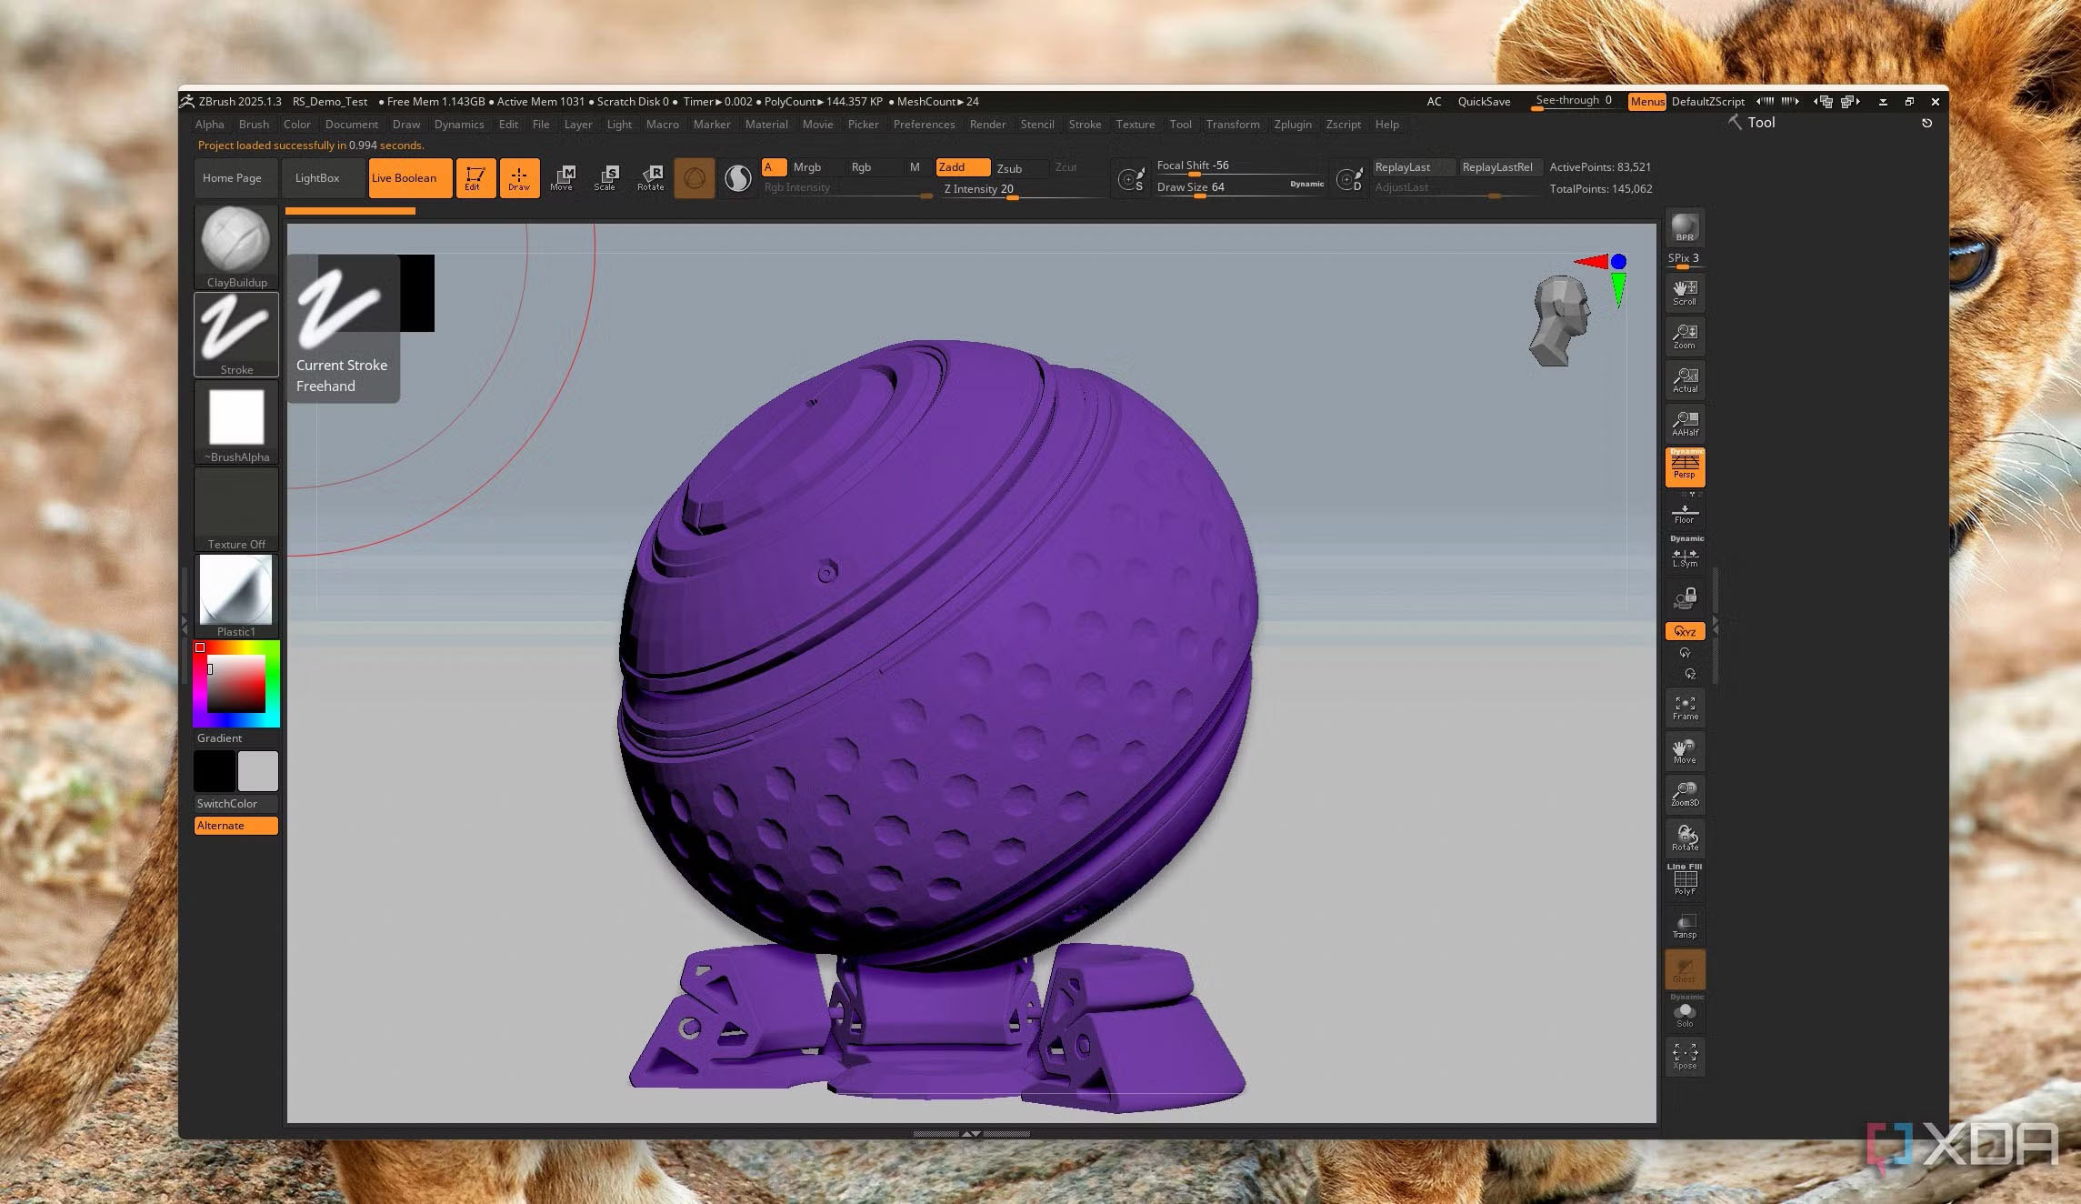This screenshot has width=2081, height=1204.
Task: Click the D dynamic adjust icon
Action: [1349, 179]
